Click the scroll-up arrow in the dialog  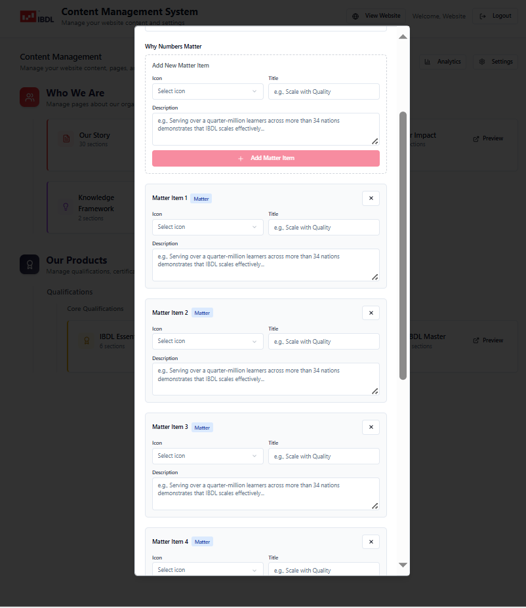pyautogui.click(x=403, y=37)
